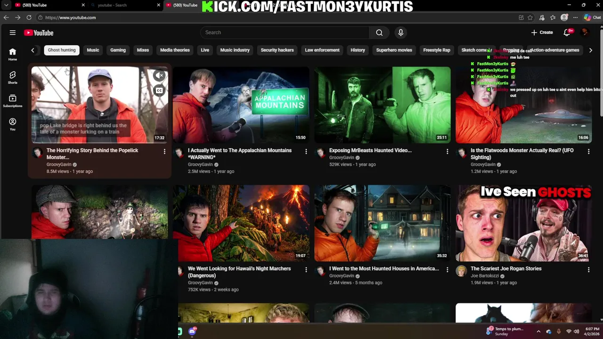
Task: Open options menu for Hawaii's Night Marchers video
Action: click(x=306, y=270)
